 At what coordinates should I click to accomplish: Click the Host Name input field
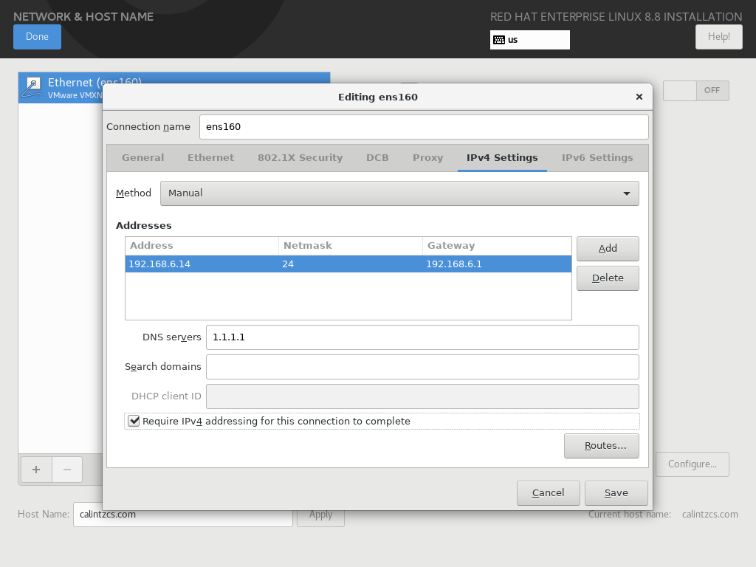click(183, 515)
